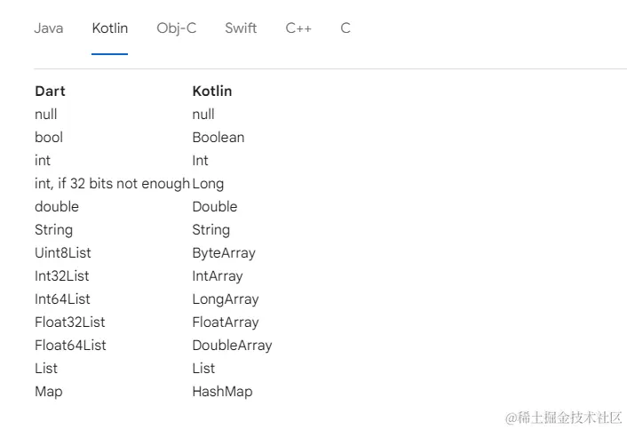Image resolution: width=627 pixels, height=430 pixels.
Task: Select the 'int, if 32 bits not enough' cell
Action: coord(112,184)
